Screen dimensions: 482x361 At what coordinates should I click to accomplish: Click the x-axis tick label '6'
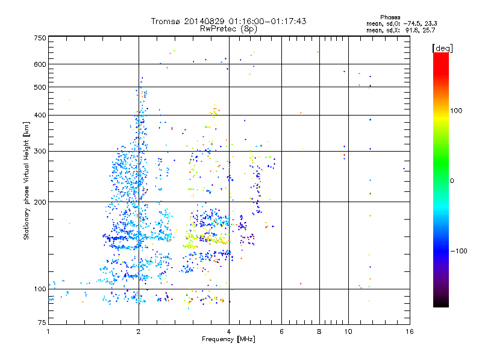281,332
